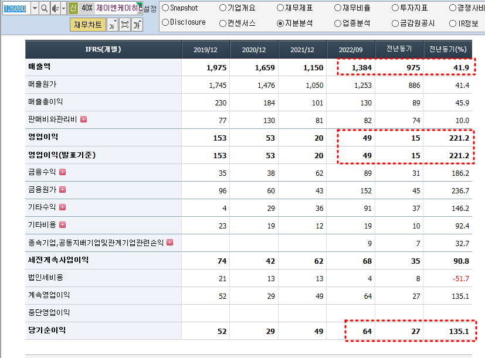Click the 설정 settings label
485x358 pixels.
click(150, 9)
